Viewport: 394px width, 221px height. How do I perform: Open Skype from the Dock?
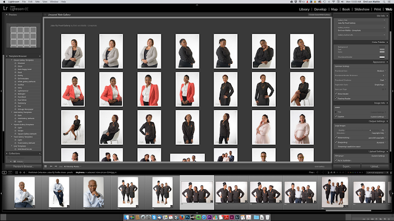point(154,217)
